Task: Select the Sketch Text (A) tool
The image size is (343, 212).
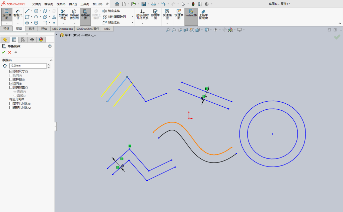Action: click(54, 17)
